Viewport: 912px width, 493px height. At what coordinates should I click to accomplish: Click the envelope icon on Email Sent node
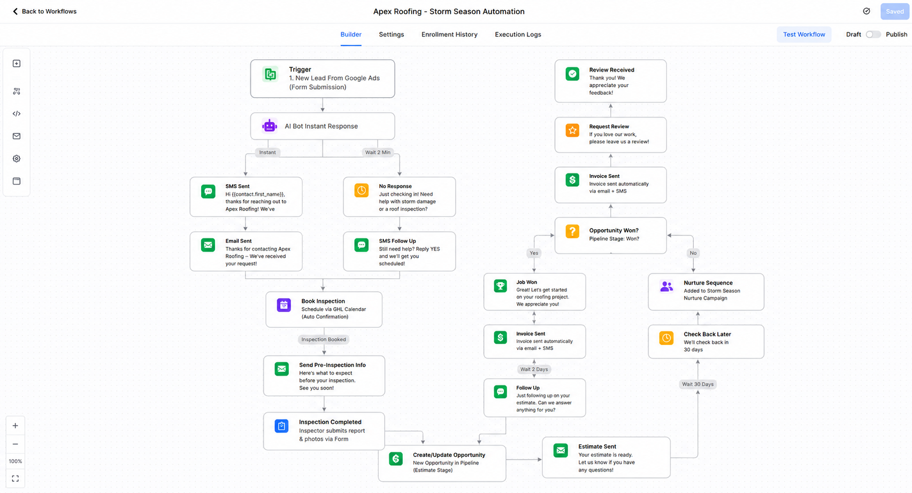[x=208, y=245]
